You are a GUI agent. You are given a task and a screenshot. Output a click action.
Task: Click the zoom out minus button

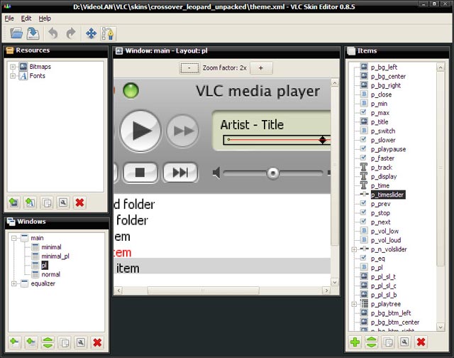[189, 68]
